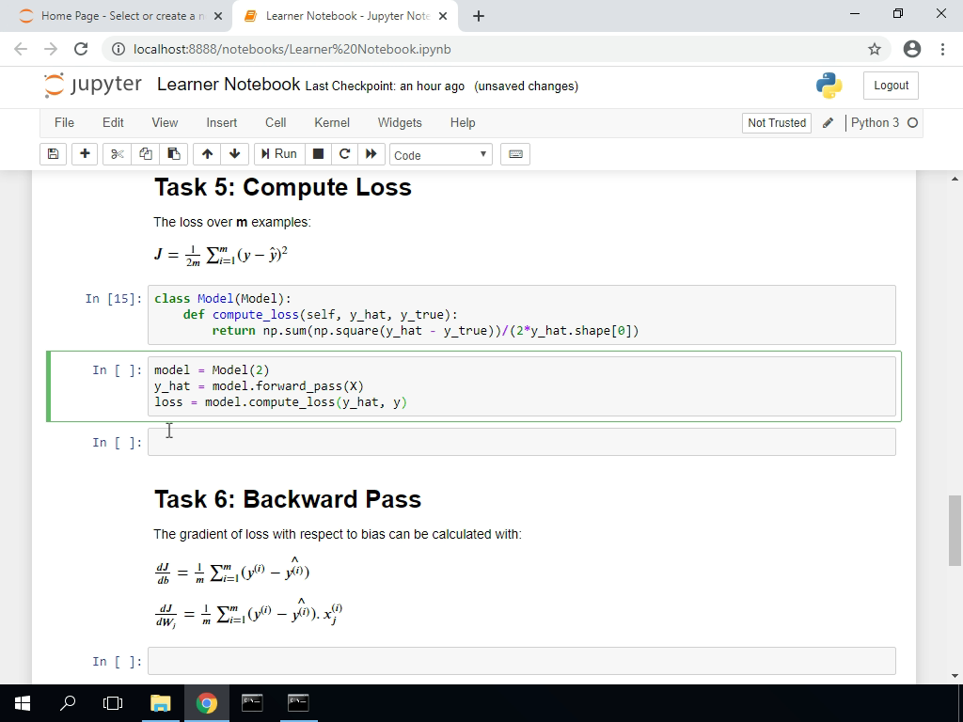Restart kernel and run all cells icon

(x=371, y=154)
